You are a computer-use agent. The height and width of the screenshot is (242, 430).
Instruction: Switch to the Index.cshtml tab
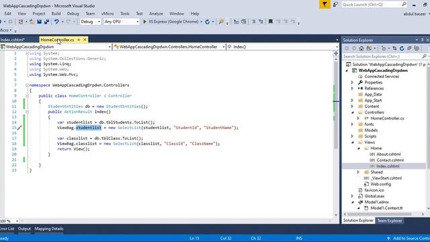pos(13,40)
